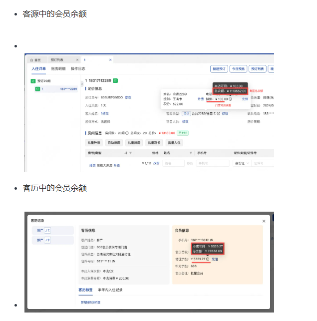The height and width of the screenshot is (321, 317).
Task: Click 改价 next to ¥1,111
Action: [156, 163]
